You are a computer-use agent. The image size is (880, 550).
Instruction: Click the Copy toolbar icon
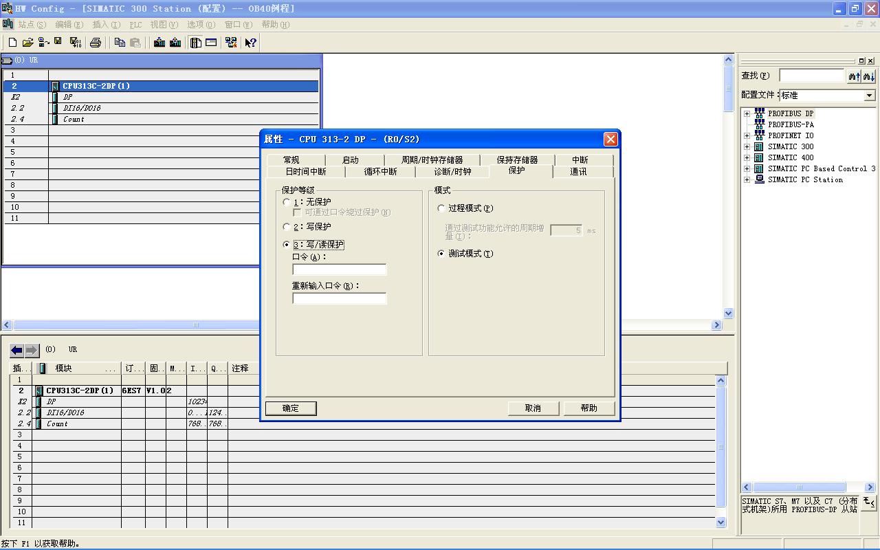point(120,43)
